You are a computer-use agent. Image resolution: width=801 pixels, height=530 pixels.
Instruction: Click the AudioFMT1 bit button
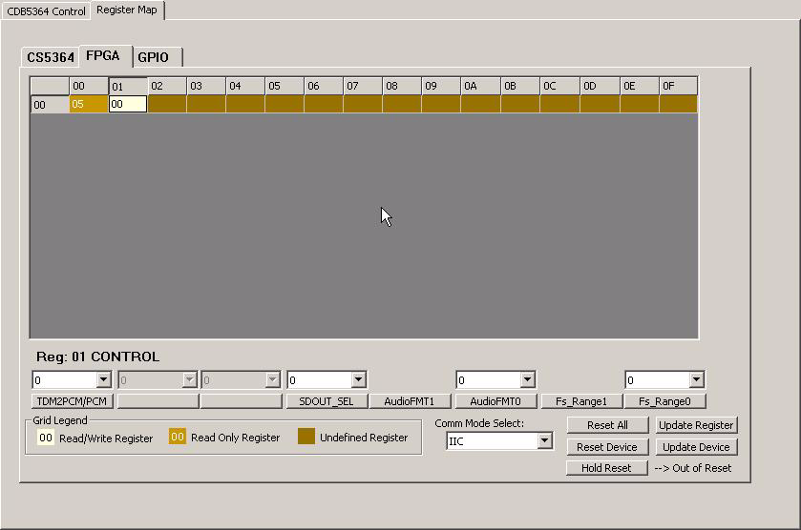pos(410,401)
